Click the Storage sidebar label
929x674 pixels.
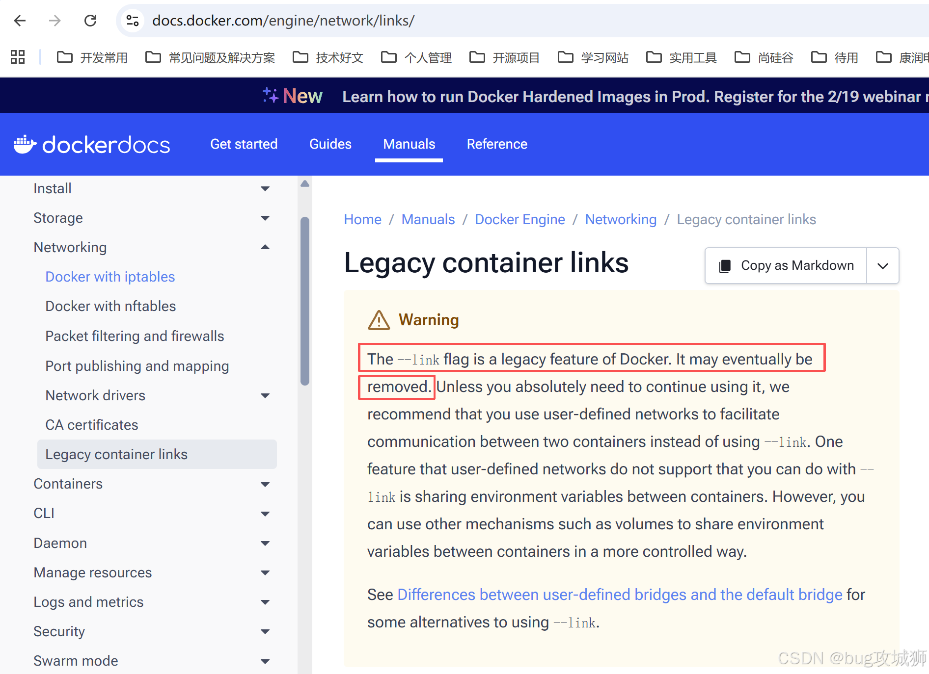[x=58, y=218]
